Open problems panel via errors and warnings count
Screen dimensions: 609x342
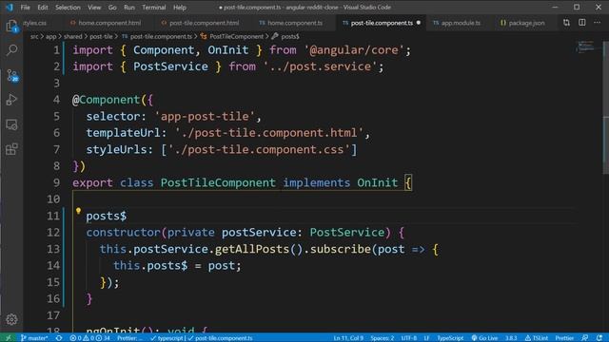90,338
